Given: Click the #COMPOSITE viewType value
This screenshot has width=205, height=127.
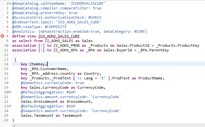Looking at the screenshot, I should (x=56, y=27).
